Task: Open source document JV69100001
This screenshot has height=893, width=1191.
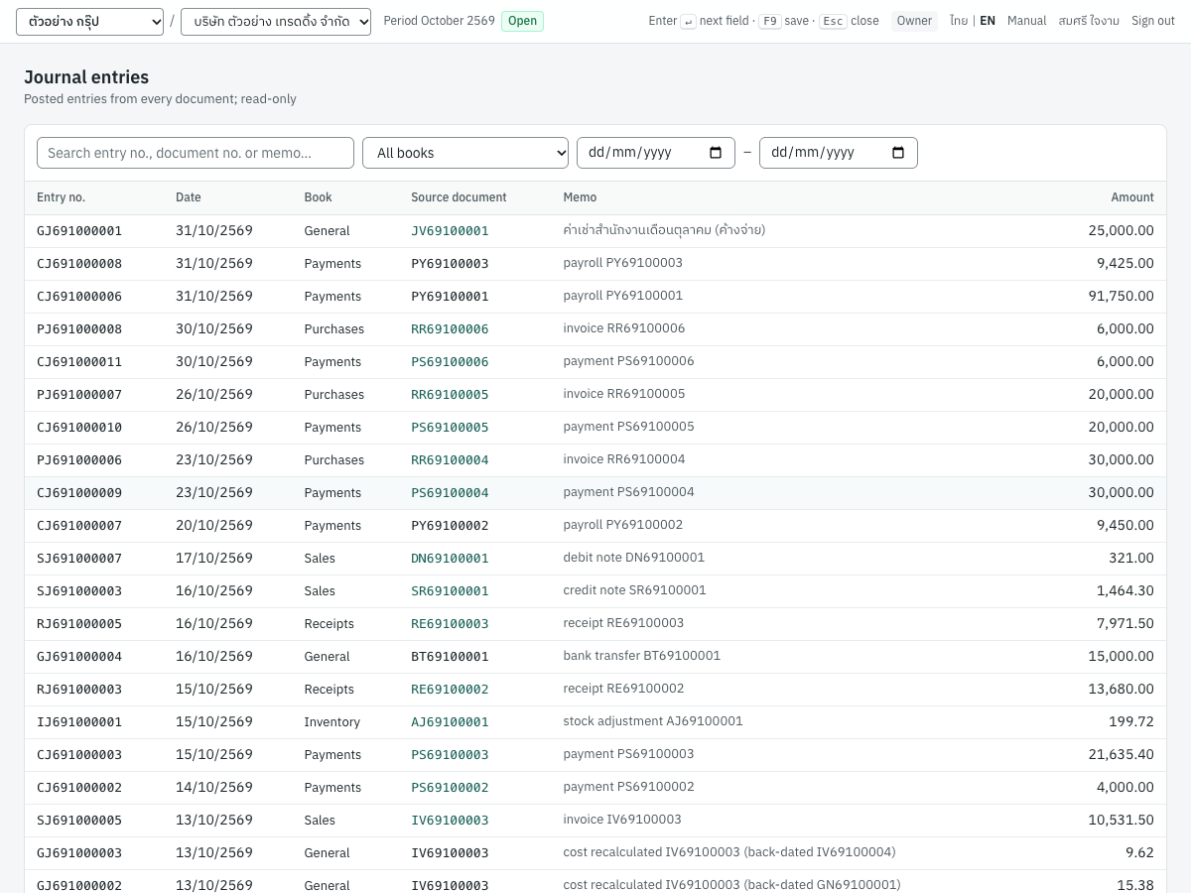Action: (450, 231)
